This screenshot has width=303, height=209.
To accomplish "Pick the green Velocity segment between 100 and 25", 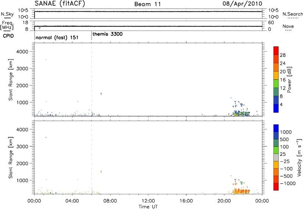I will [x=276, y=150].
